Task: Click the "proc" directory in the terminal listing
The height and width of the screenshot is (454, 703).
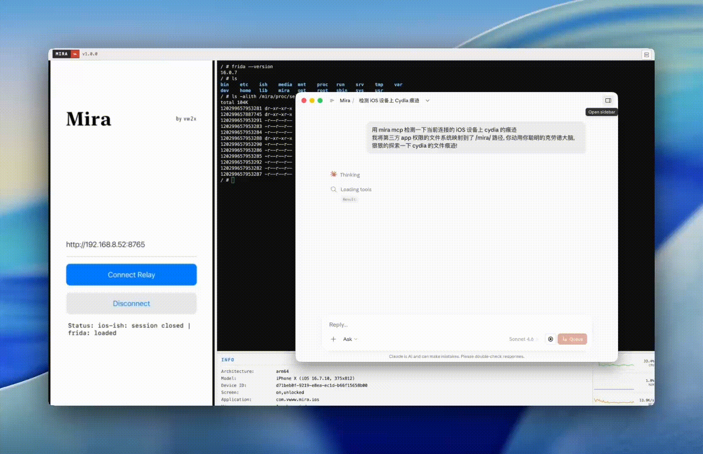Action: (x=322, y=84)
